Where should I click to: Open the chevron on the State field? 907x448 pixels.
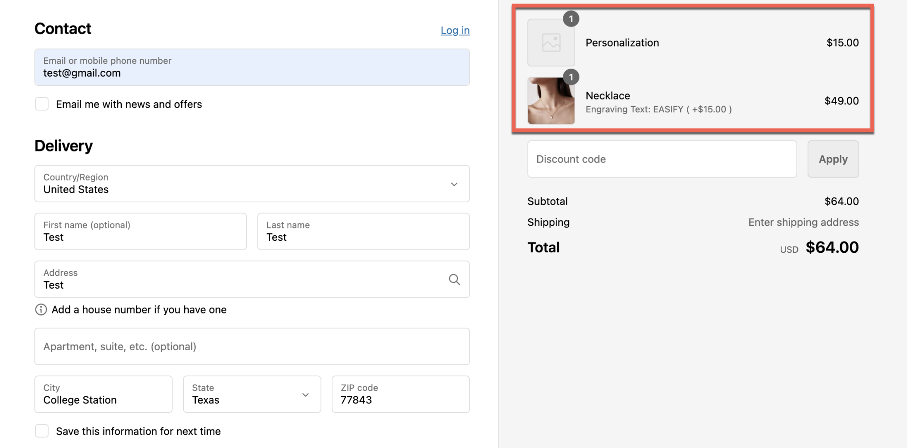coord(305,394)
